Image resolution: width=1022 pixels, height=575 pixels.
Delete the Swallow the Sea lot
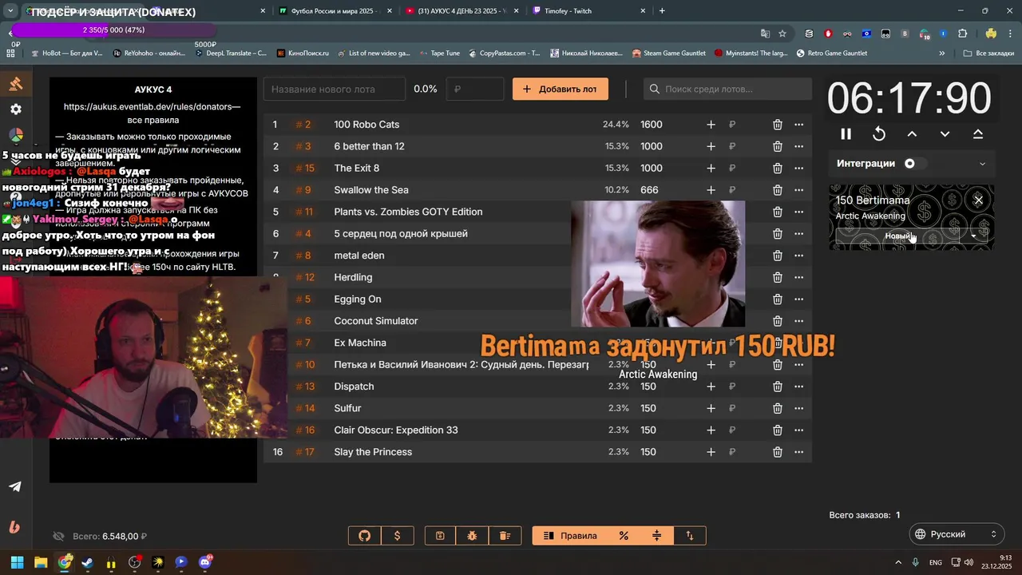[x=777, y=190]
